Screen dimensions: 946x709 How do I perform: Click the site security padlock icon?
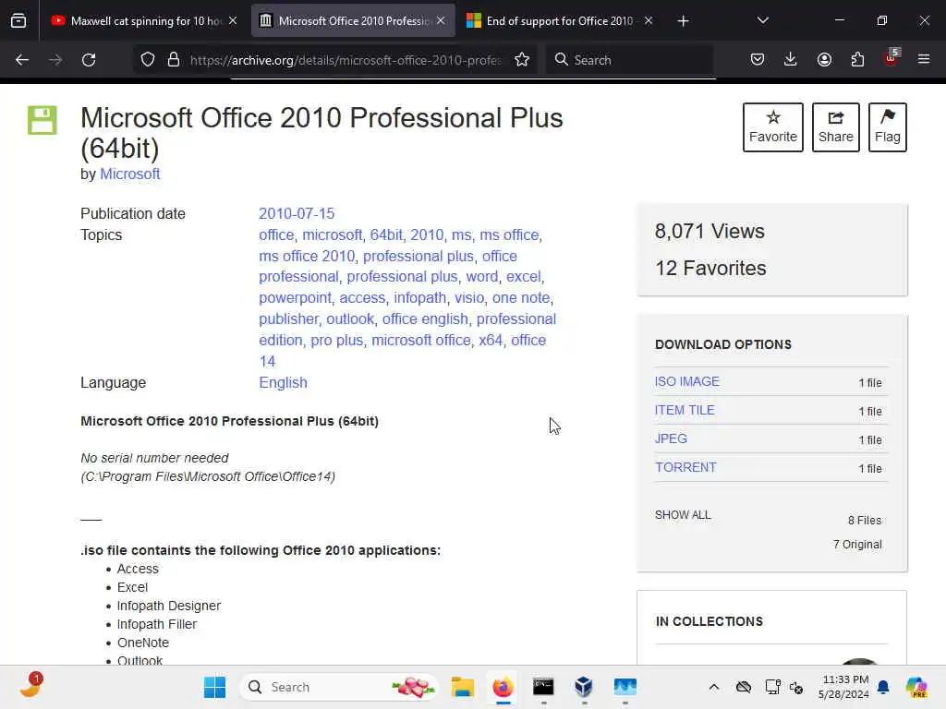(174, 60)
